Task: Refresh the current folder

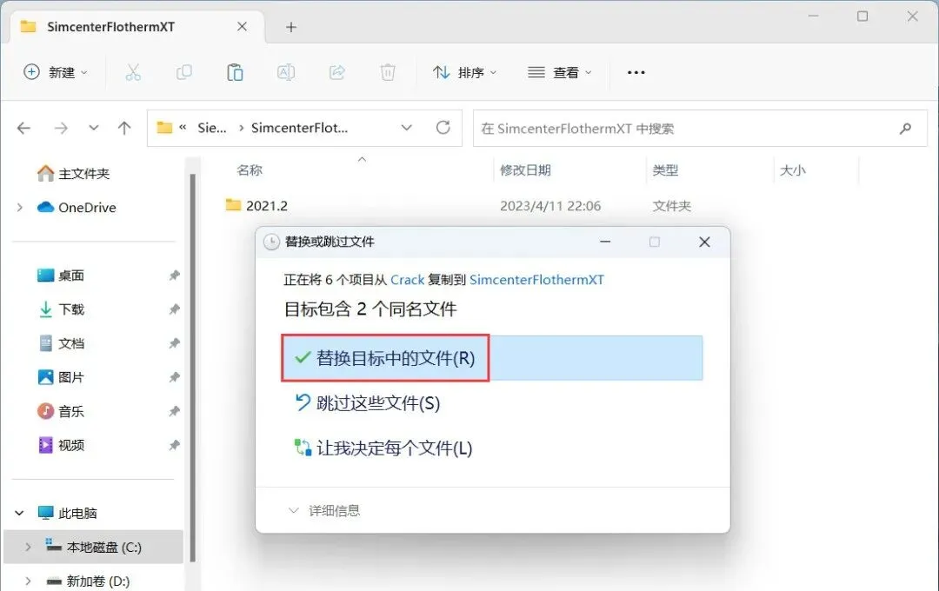Action: pos(443,128)
